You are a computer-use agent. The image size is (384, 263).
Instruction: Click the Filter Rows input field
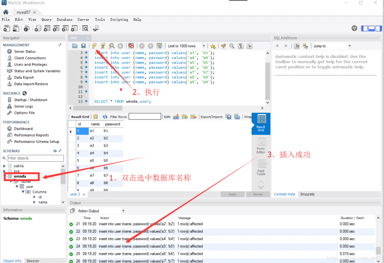coord(145,116)
